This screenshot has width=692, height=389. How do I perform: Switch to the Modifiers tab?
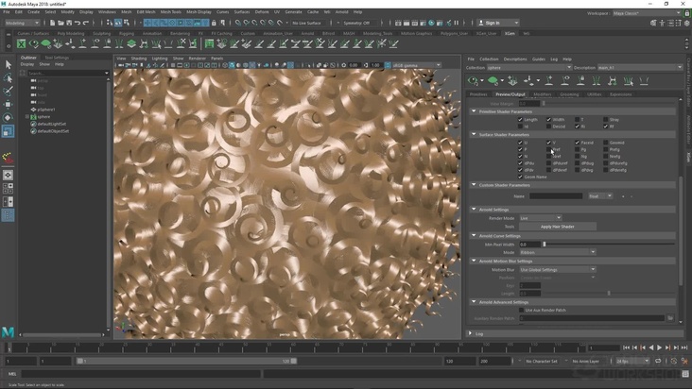pyautogui.click(x=543, y=94)
